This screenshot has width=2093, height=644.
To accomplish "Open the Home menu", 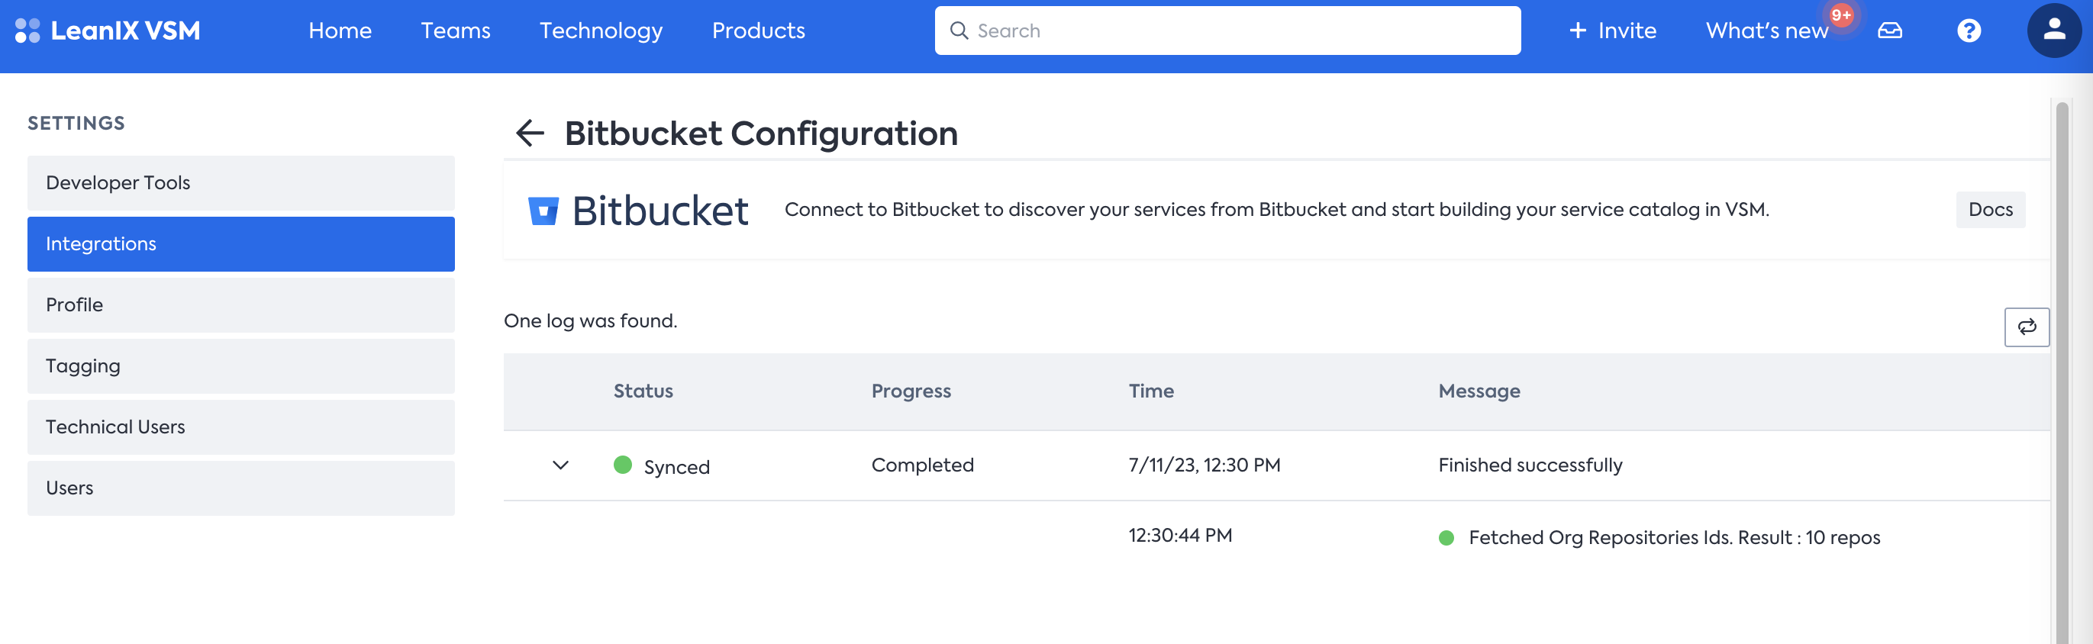I will (340, 31).
